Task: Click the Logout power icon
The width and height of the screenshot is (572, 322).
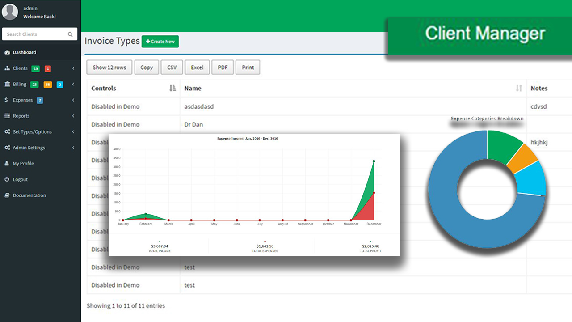Action: [x=7, y=179]
